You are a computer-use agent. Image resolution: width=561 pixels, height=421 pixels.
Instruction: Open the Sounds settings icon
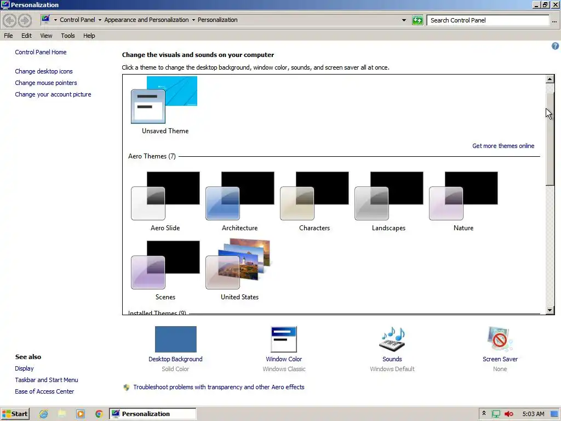point(392,339)
